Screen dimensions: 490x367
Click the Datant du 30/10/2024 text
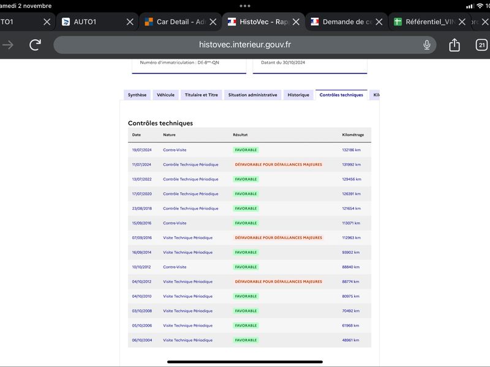(x=283, y=62)
